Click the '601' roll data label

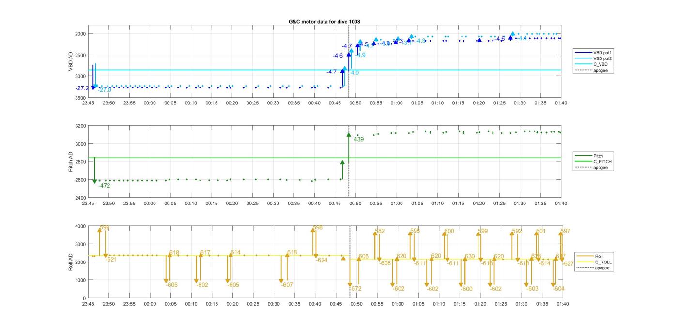point(541,231)
